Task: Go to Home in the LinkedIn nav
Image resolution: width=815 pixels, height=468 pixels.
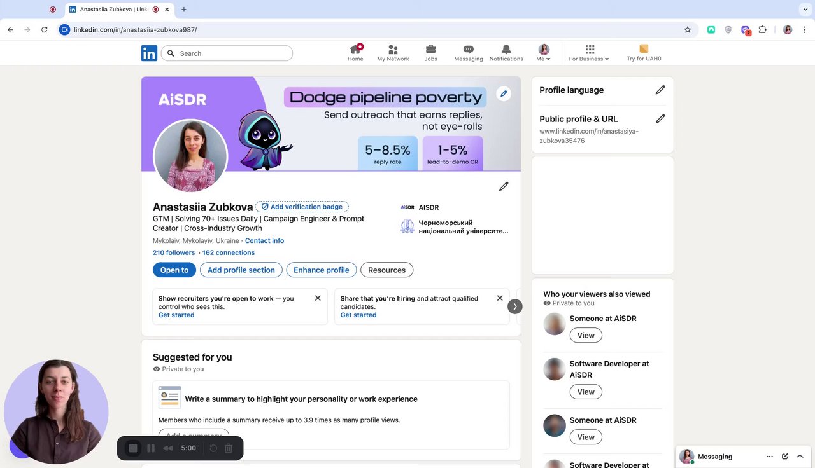Action: point(355,53)
